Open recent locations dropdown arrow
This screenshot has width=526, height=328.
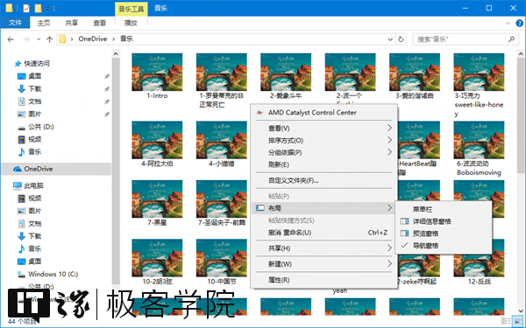coord(39,39)
